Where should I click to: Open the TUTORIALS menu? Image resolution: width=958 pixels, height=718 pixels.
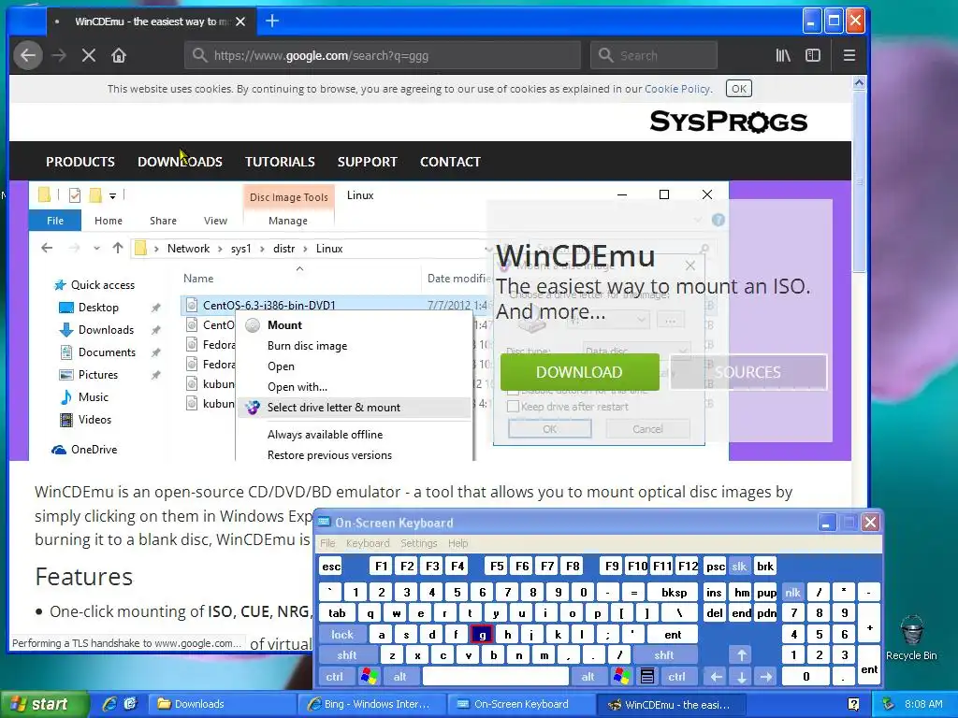(280, 162)
